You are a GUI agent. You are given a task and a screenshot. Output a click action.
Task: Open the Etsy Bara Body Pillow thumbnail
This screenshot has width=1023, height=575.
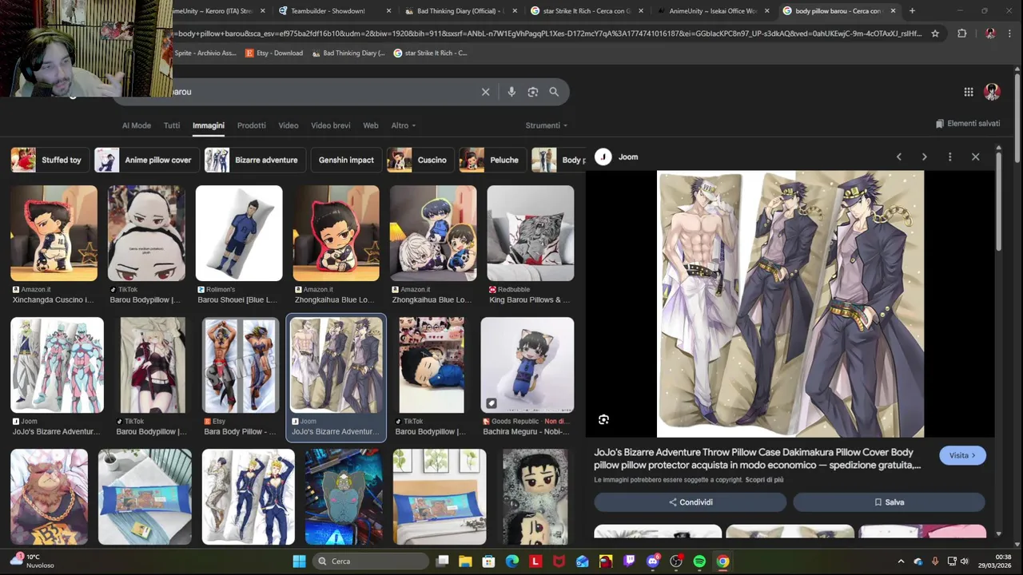pos(241,365)
